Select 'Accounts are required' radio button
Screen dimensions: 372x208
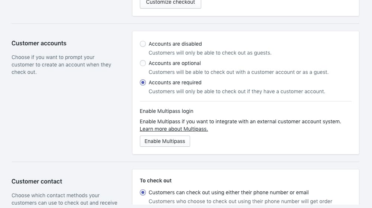(143, 82)
